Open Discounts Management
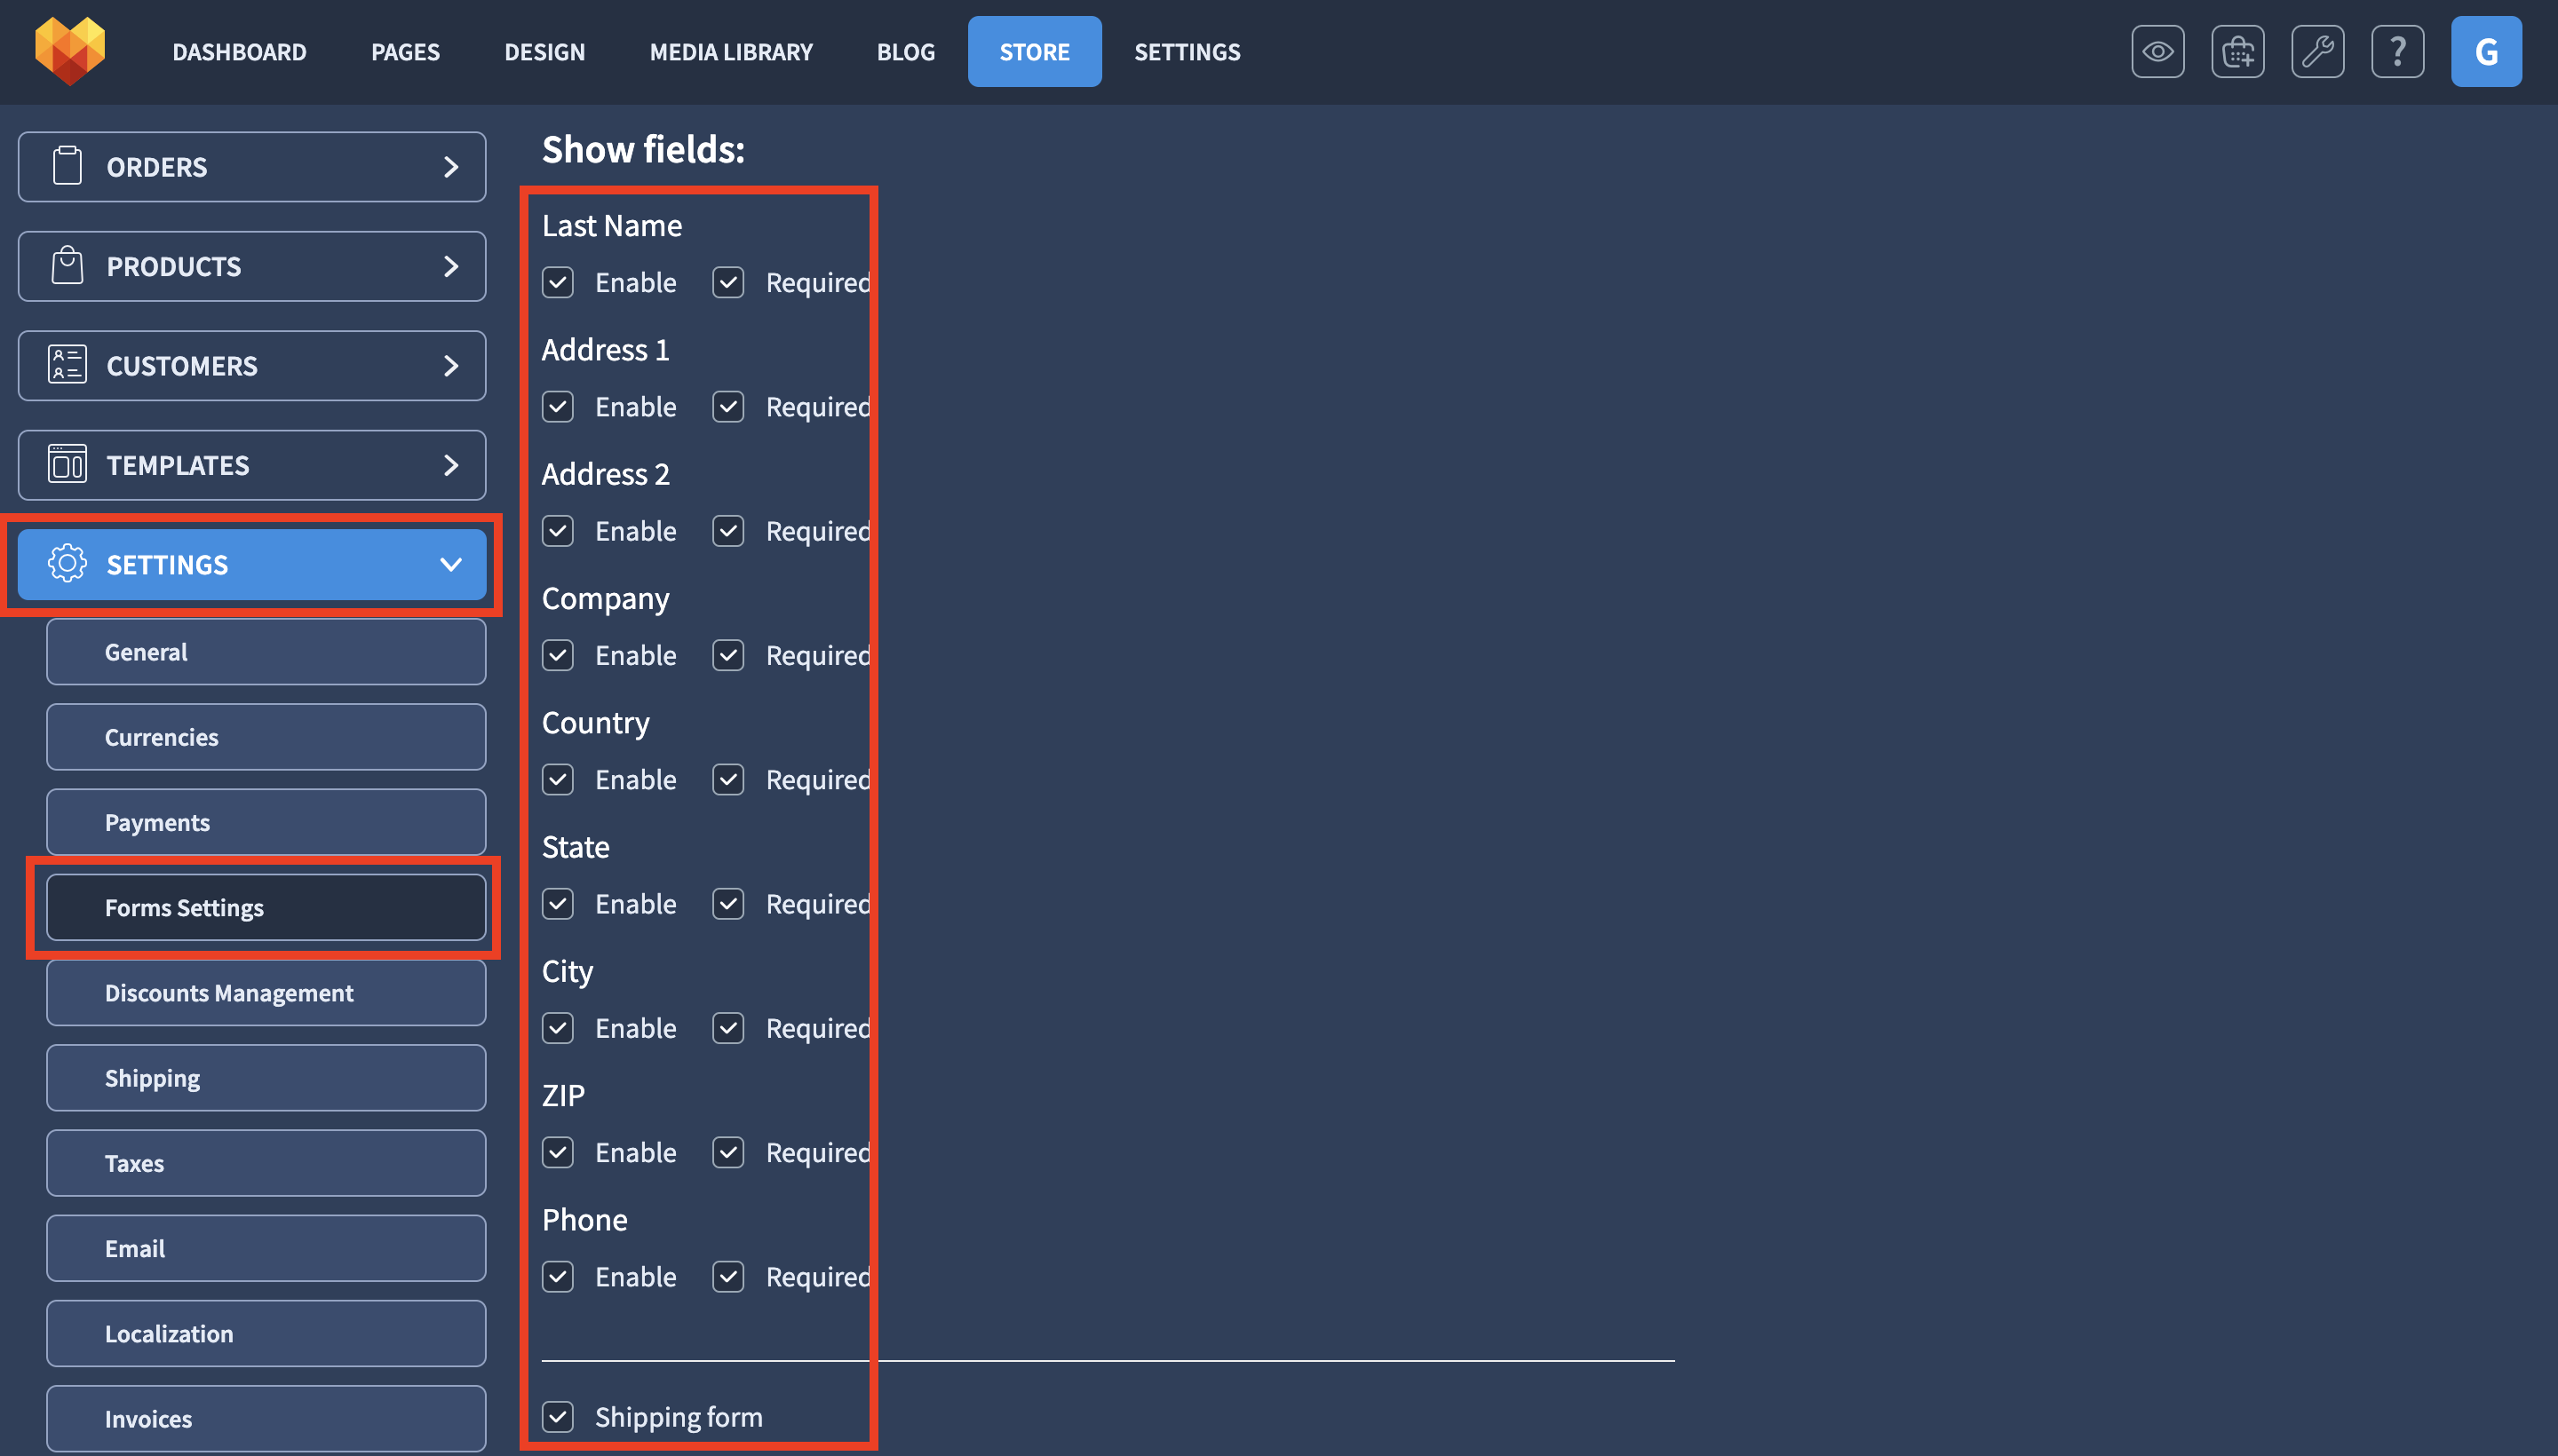Screen dimensions: 2558x1456 [266, 993]
